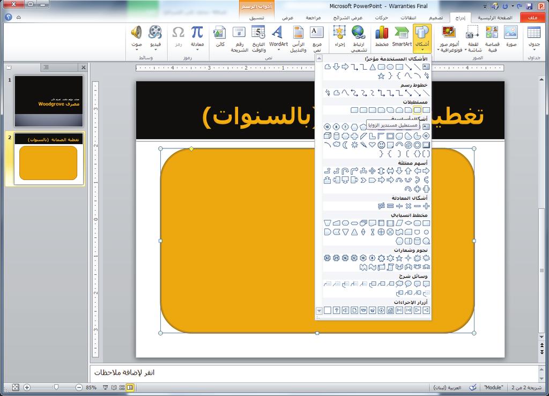Click Fit slide to window button
The width and height of the screenshot is (549, 396).
coord(16,387)
